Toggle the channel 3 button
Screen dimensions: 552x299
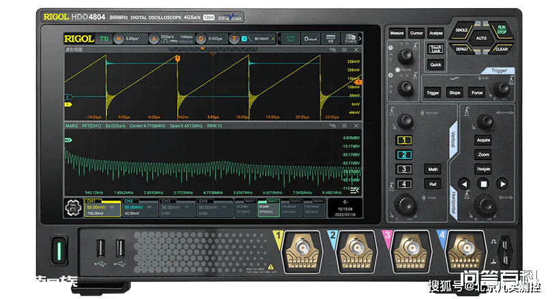(x=404, y=169)
